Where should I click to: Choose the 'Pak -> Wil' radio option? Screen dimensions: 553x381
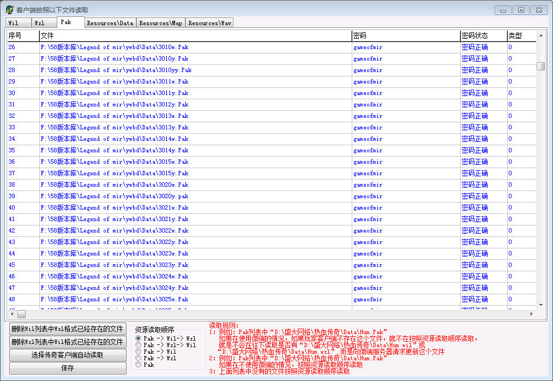pos(139,352)
